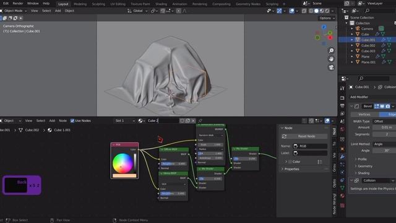Open Limit Method Angle dropdown
Image resolution: width=396 pixels, height=223 pixels.
click(x=384, y=144)
